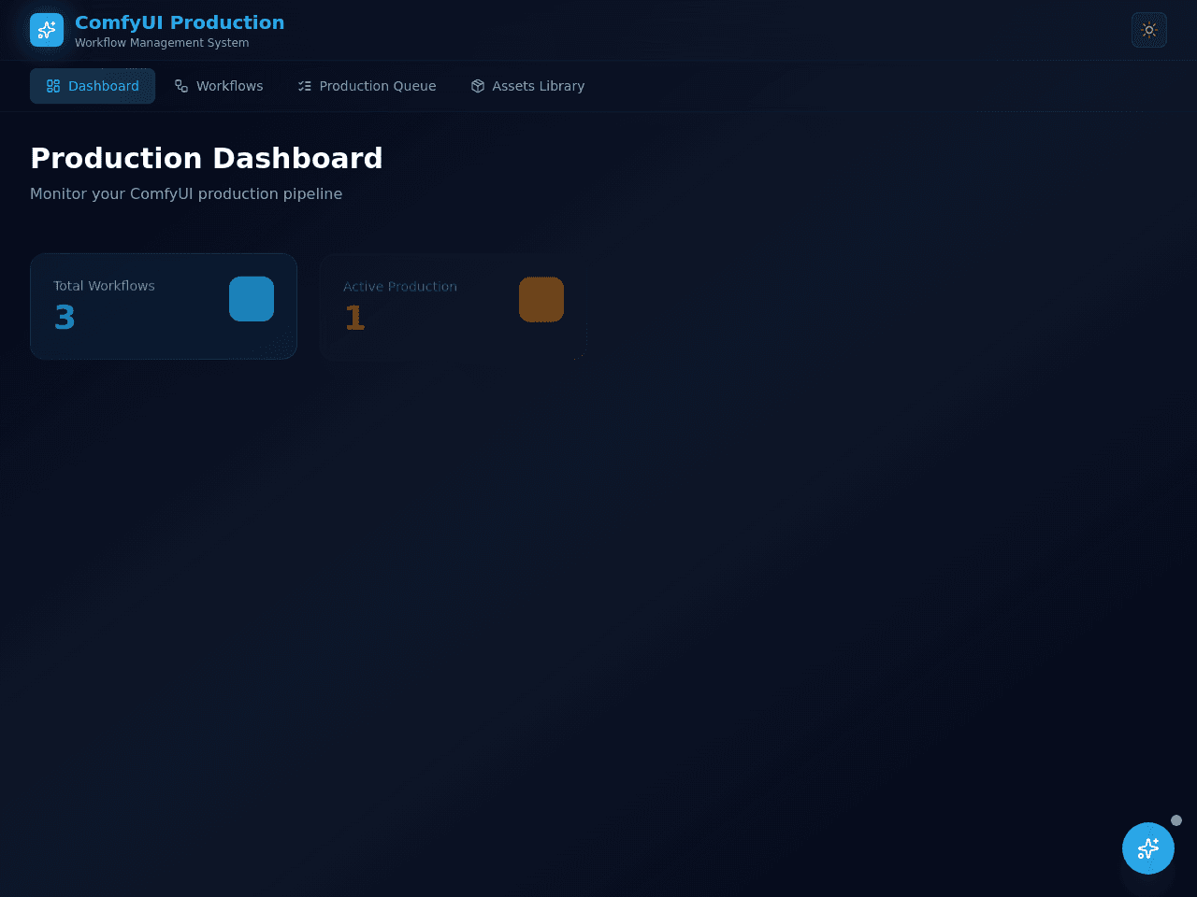The height and width of the screenshot is (897, 1197).
Task: Click the Production Dashboard heading
Action: click(207, 158)
